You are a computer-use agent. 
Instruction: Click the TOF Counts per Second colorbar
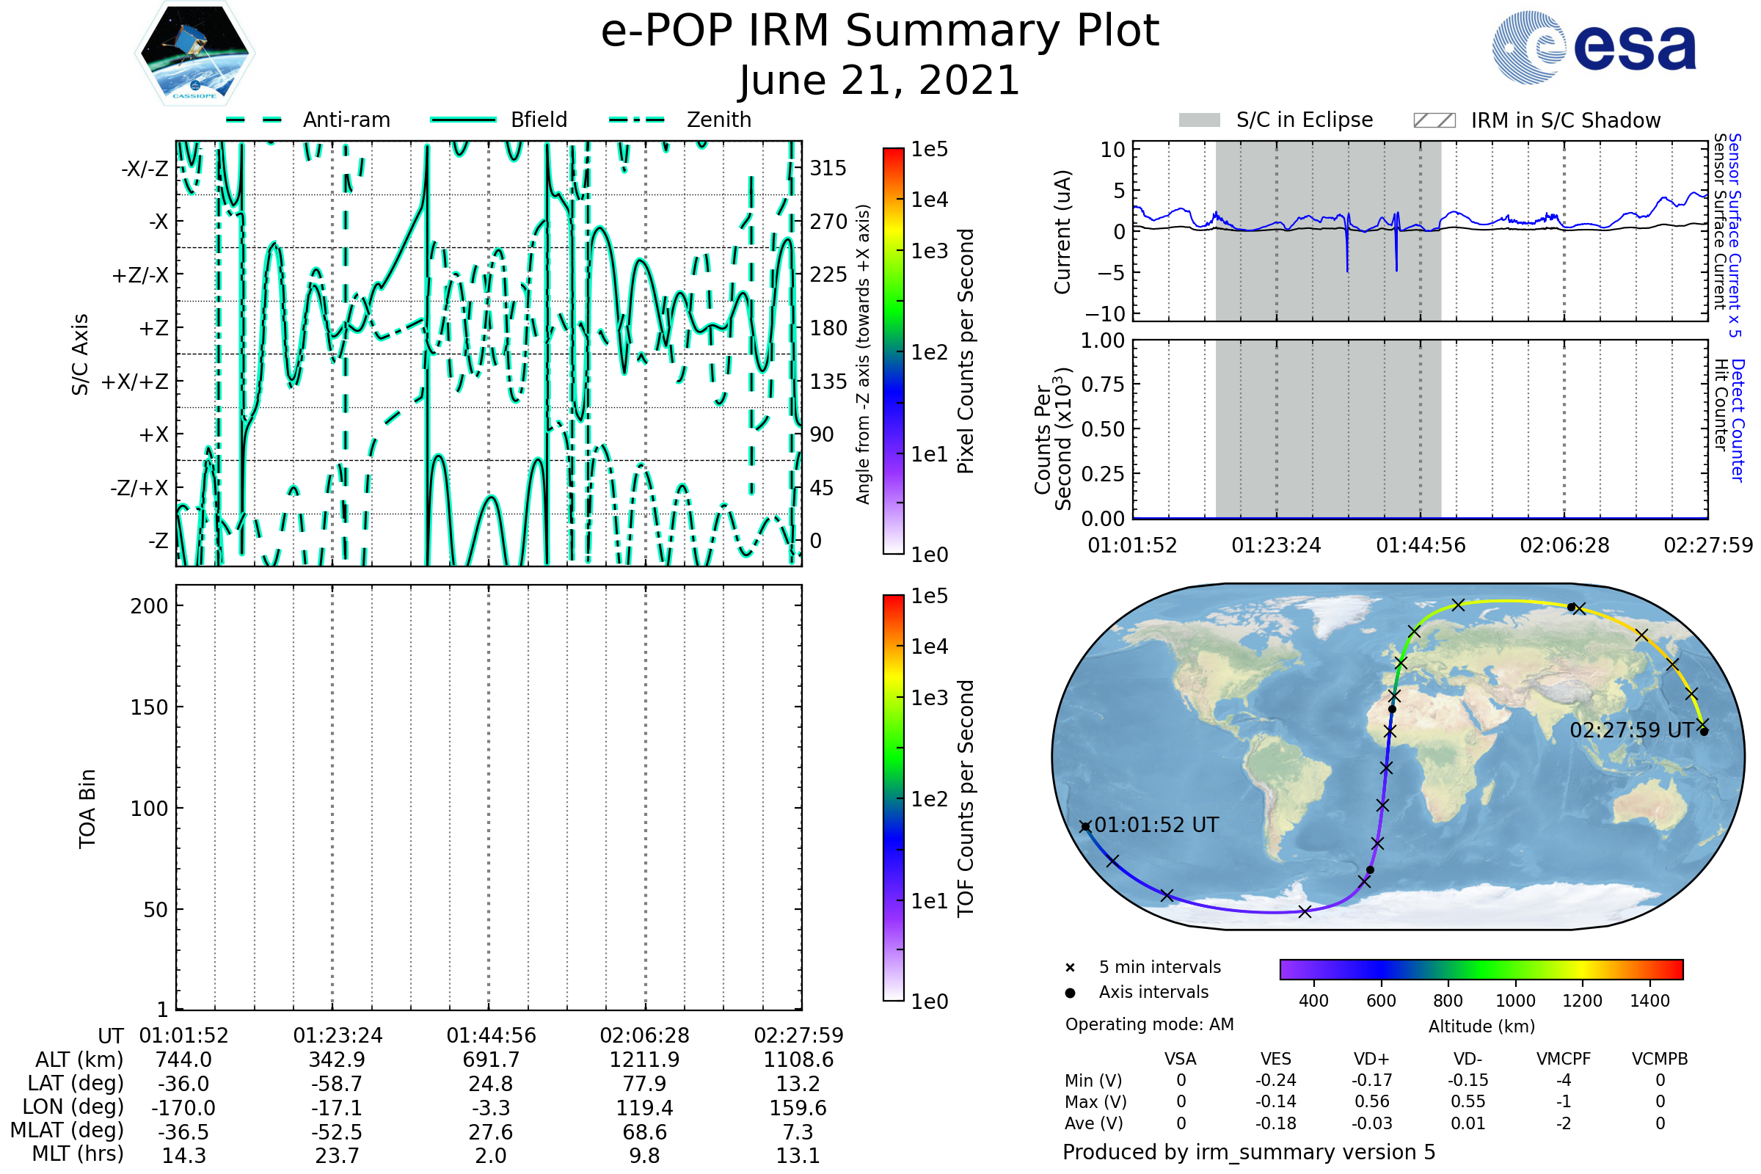[x=893, y=798]
